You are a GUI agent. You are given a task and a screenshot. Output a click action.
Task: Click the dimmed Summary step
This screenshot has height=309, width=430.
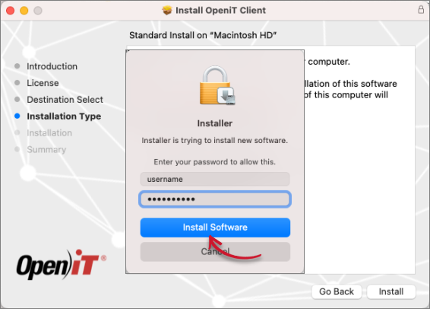tap(46, 149)
